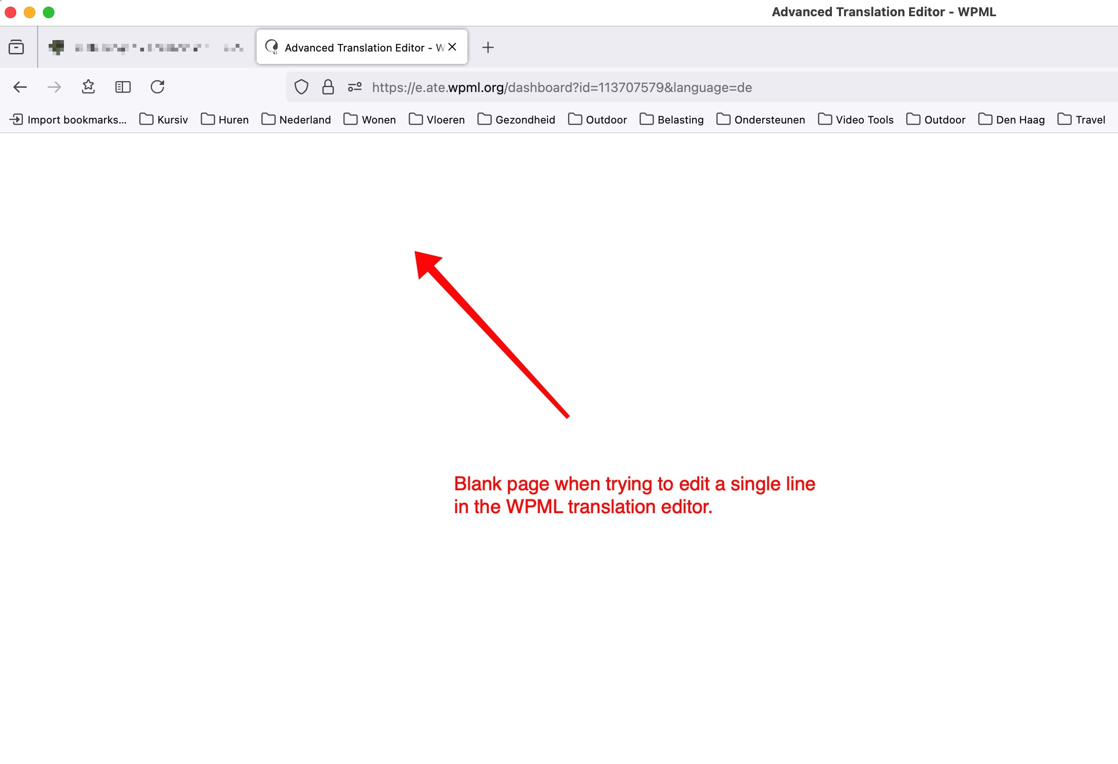Screen dimensions: 1118x764
Task: Open tracking protection shield icon
Action: (x=301, y=87)
